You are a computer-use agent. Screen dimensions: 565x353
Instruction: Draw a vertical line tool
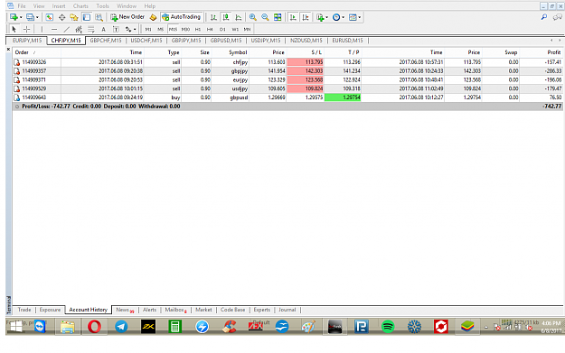[42, 29]
